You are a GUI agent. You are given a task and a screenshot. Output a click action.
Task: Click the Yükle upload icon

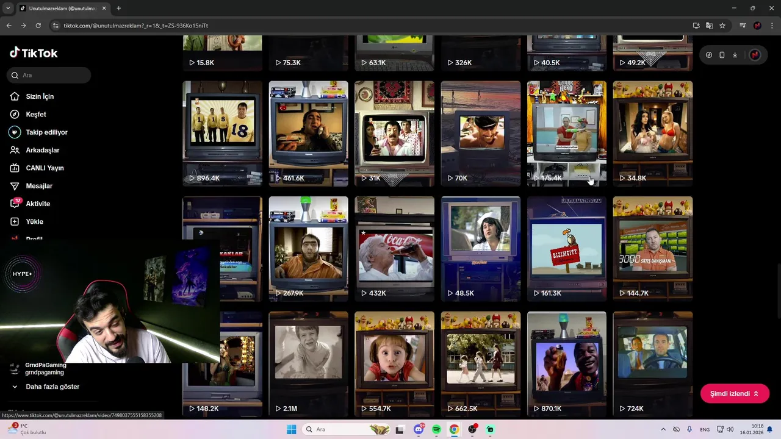[x=15, y=221]
